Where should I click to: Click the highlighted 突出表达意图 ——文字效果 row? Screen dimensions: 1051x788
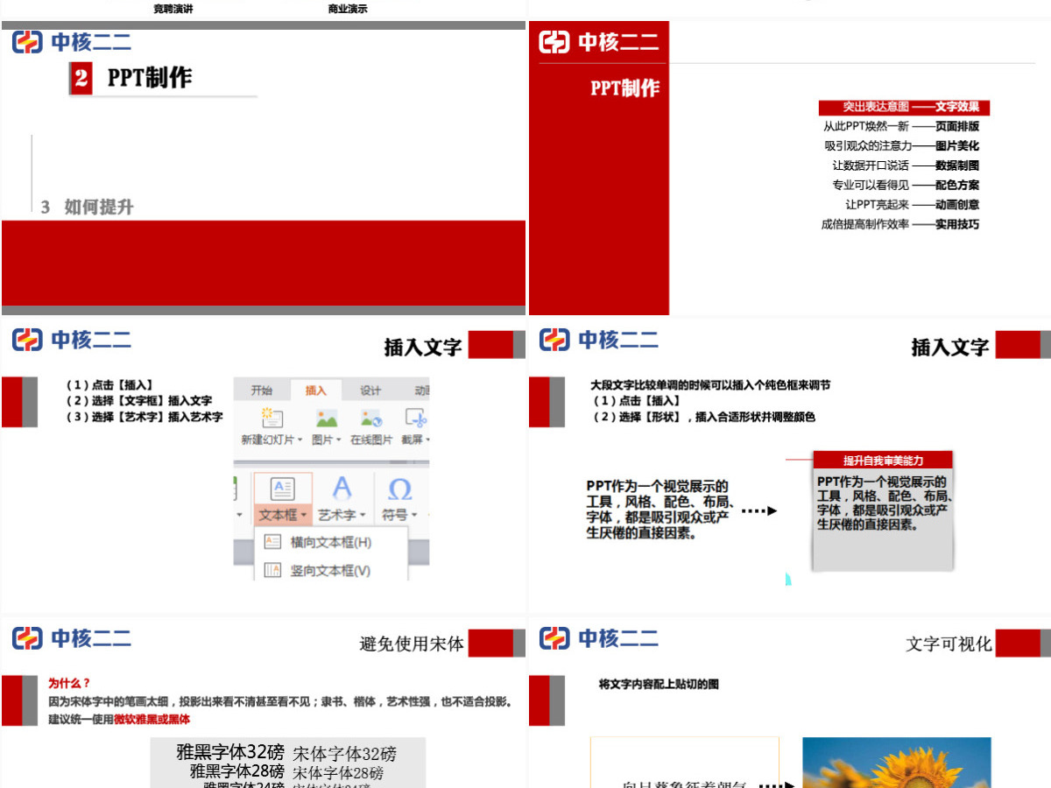click(905, 107)
